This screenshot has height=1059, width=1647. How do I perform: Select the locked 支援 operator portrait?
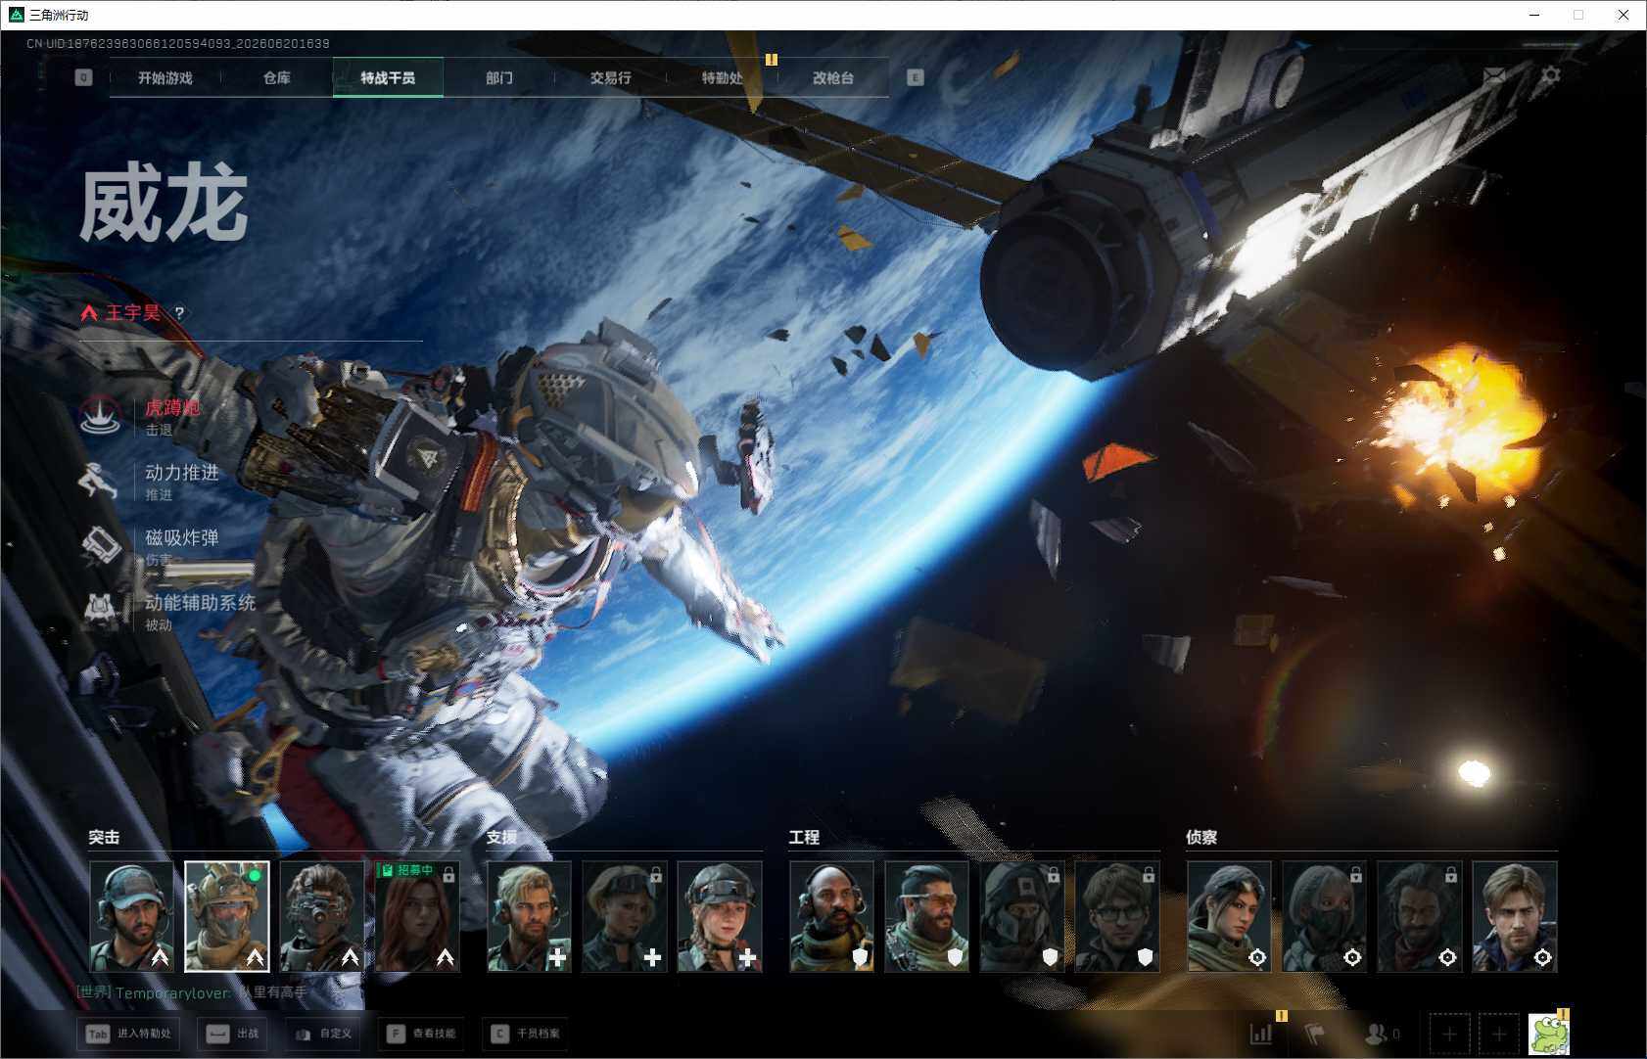pos(625,917)
